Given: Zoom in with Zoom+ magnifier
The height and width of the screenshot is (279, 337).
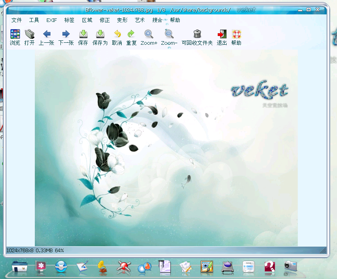Looking at the screenshot, I should point(149,34).
